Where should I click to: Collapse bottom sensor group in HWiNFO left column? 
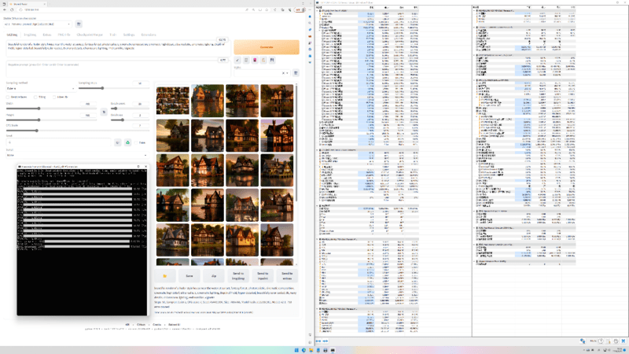318,309
